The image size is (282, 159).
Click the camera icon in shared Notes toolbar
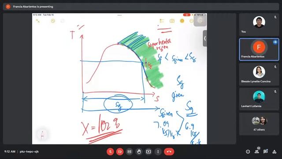click(x=172, y=21)
